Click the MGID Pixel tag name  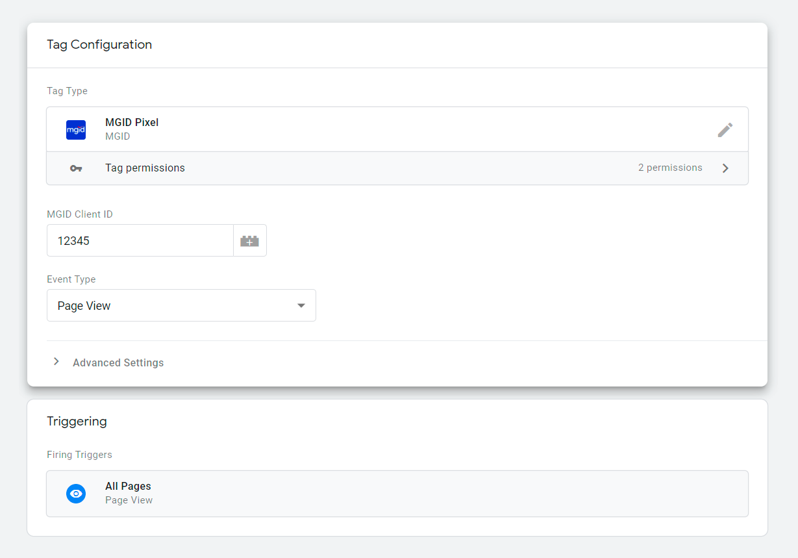pyautogui.click(x=132, y=122)
